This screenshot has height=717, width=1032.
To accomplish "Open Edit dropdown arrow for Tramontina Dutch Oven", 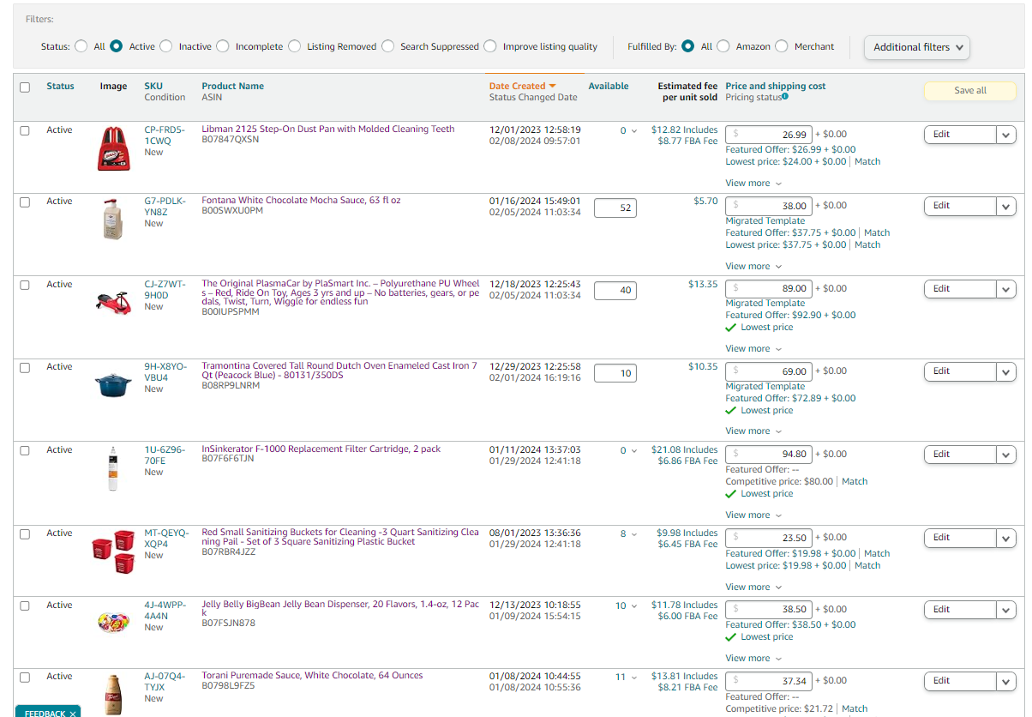I will (1006, 371).
